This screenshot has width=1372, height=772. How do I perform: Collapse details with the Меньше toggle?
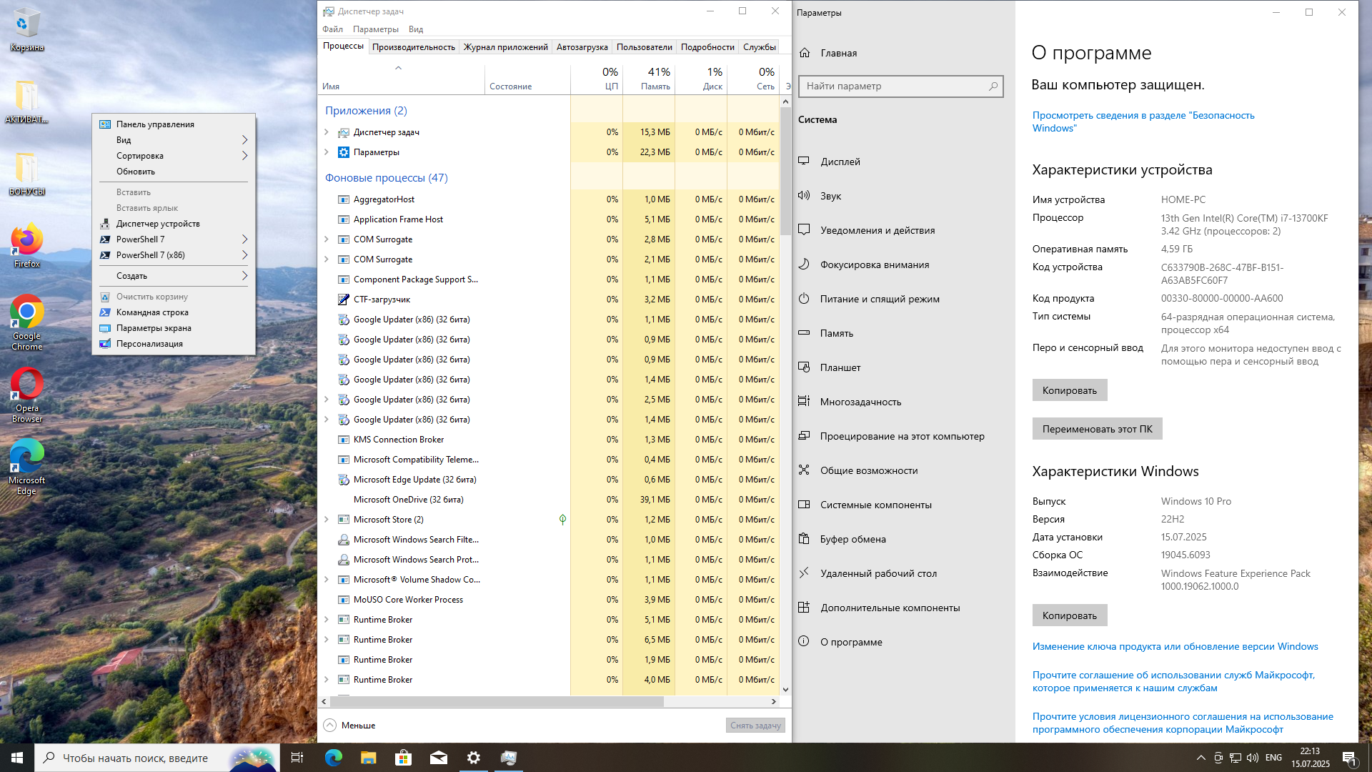(349, 725)
